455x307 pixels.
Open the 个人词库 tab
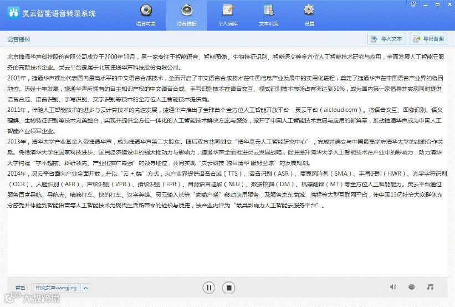point(228,15)
